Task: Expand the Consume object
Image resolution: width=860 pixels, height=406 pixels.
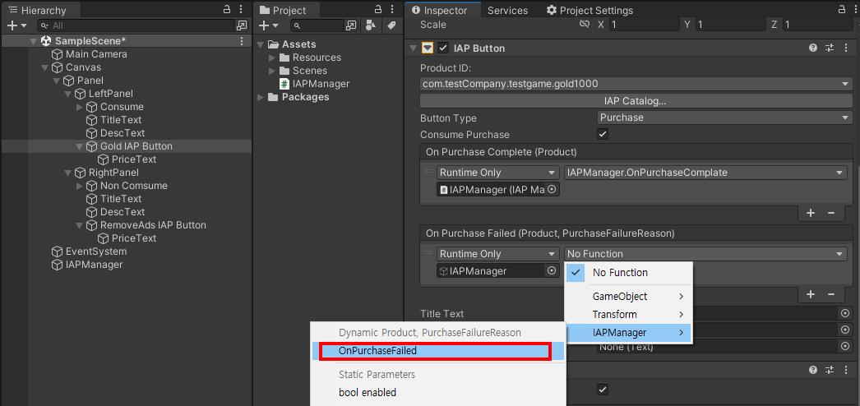Action: [x=80, y=107]
